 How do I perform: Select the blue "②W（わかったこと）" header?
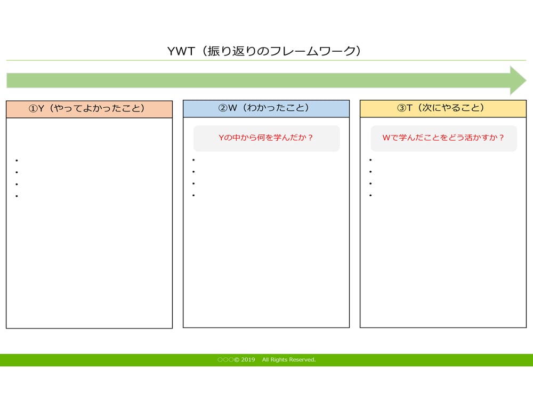266,108
